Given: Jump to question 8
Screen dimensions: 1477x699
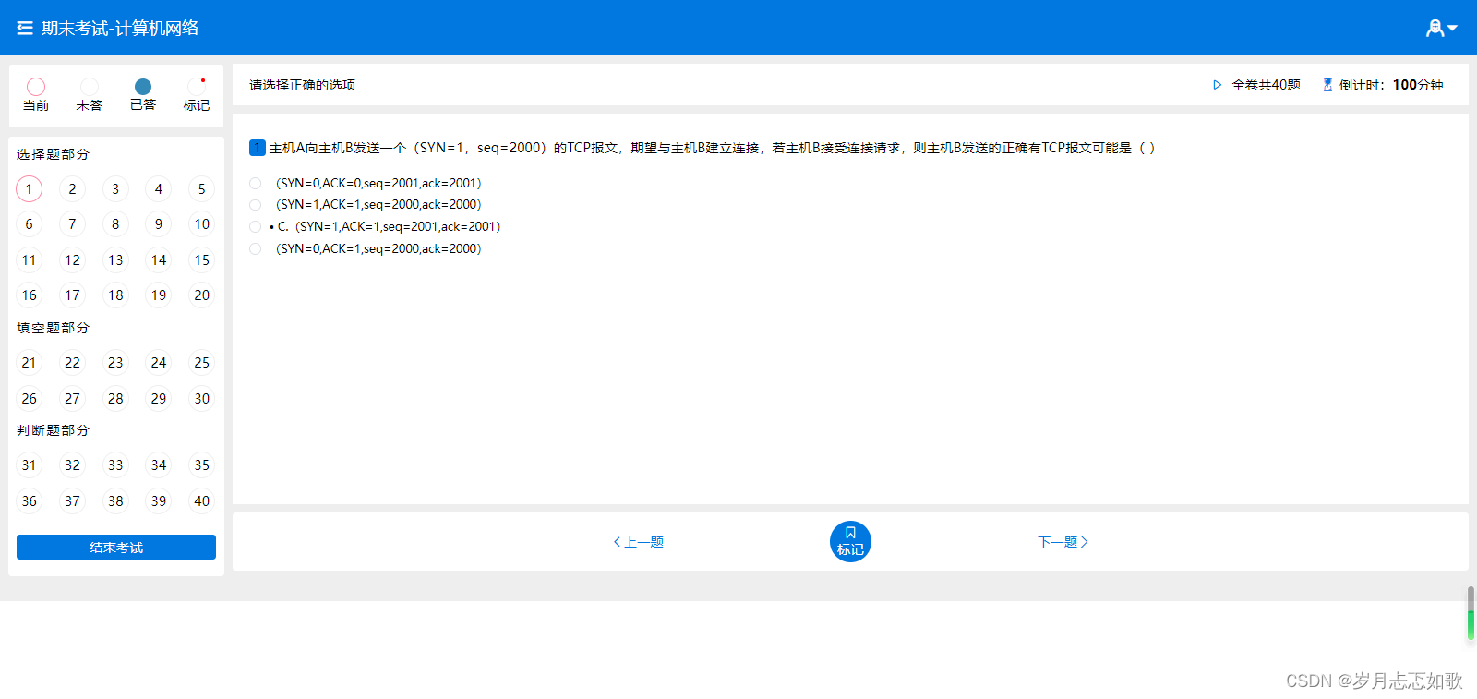Looking at the screenshot, I should point(115,224).
